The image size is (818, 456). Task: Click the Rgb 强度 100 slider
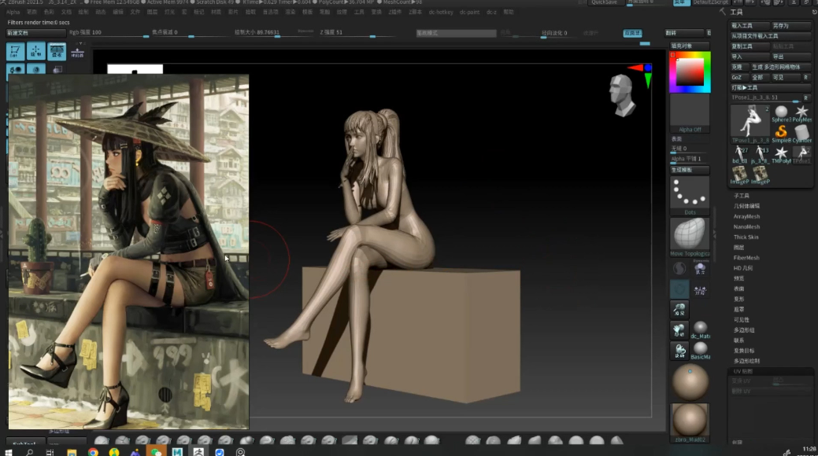[108, 33]
